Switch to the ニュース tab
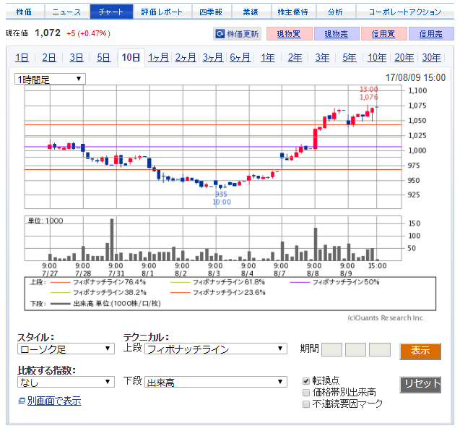The width and height of the screenshot is (460, 431). click(66, 12)
